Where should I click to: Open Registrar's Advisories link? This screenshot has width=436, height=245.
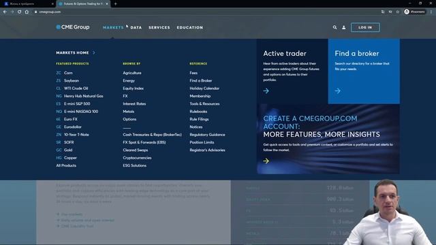[207, 150]
